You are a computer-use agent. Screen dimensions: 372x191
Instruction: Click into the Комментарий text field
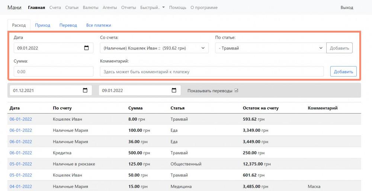[x=212, y=71]
